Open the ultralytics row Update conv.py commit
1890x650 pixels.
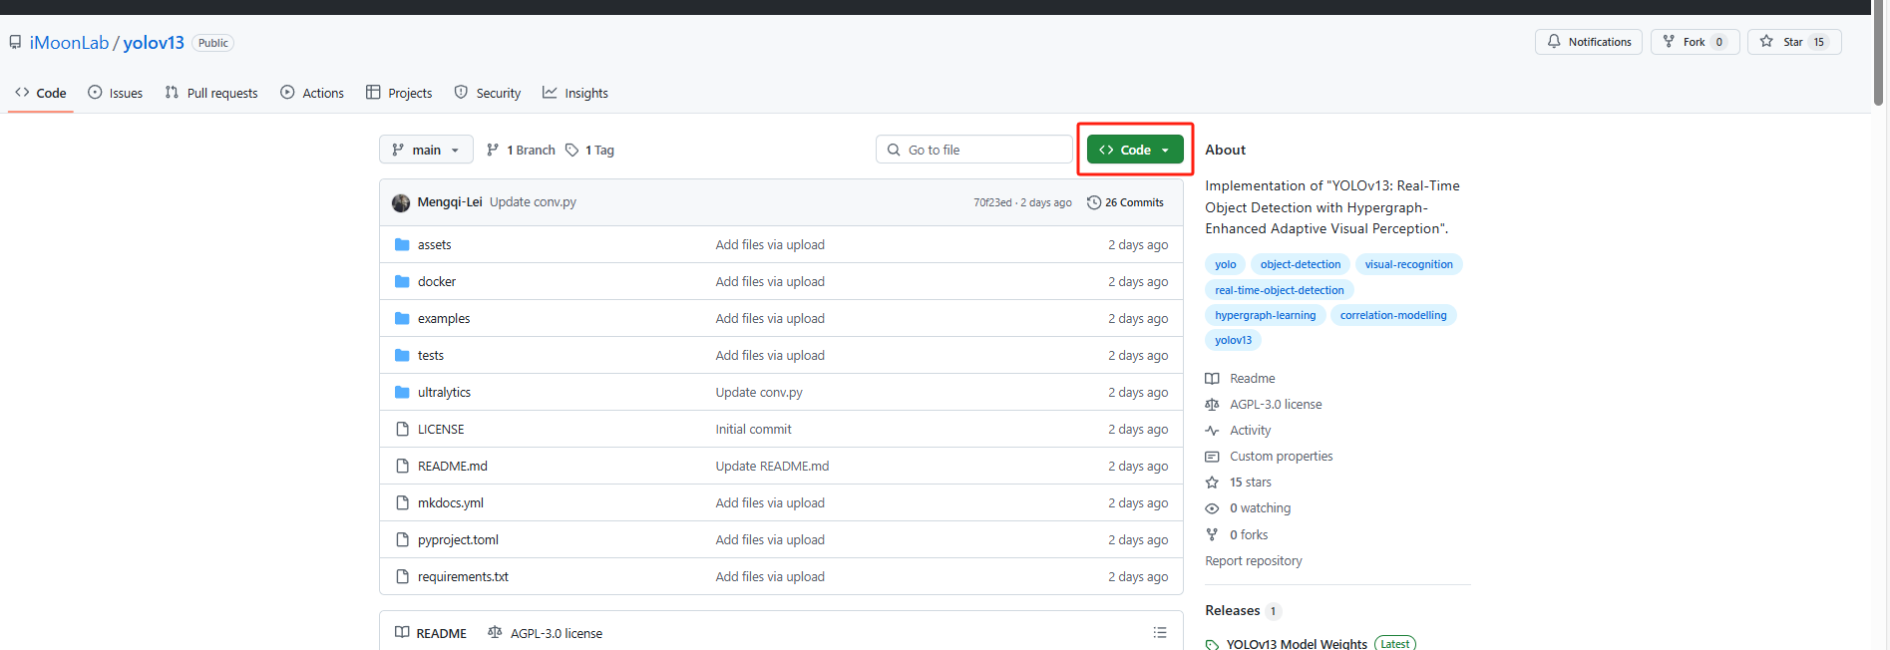click(x=759, y=393)
